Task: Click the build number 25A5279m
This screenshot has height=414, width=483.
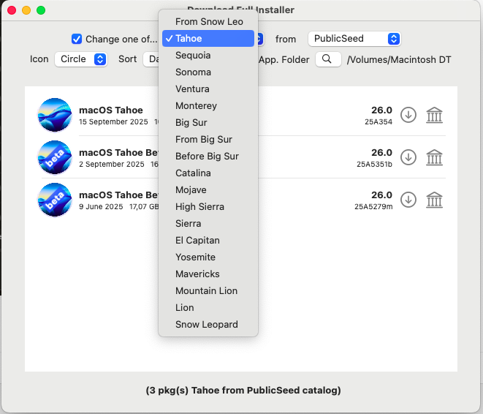Action: pyautogui.click(x=373, y=206)
